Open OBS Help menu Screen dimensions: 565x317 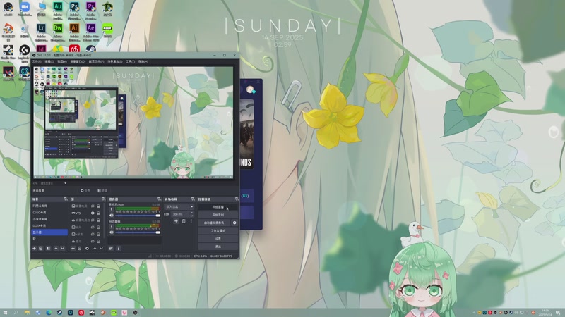(x=143, y=61)
